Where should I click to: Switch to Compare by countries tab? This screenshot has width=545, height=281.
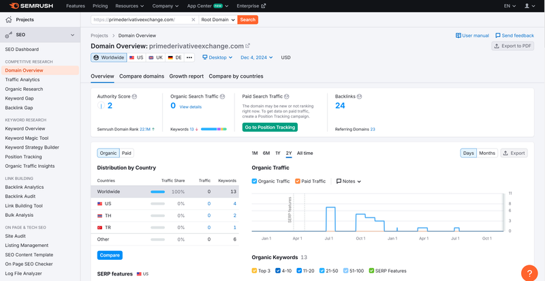tap(236, 76)
